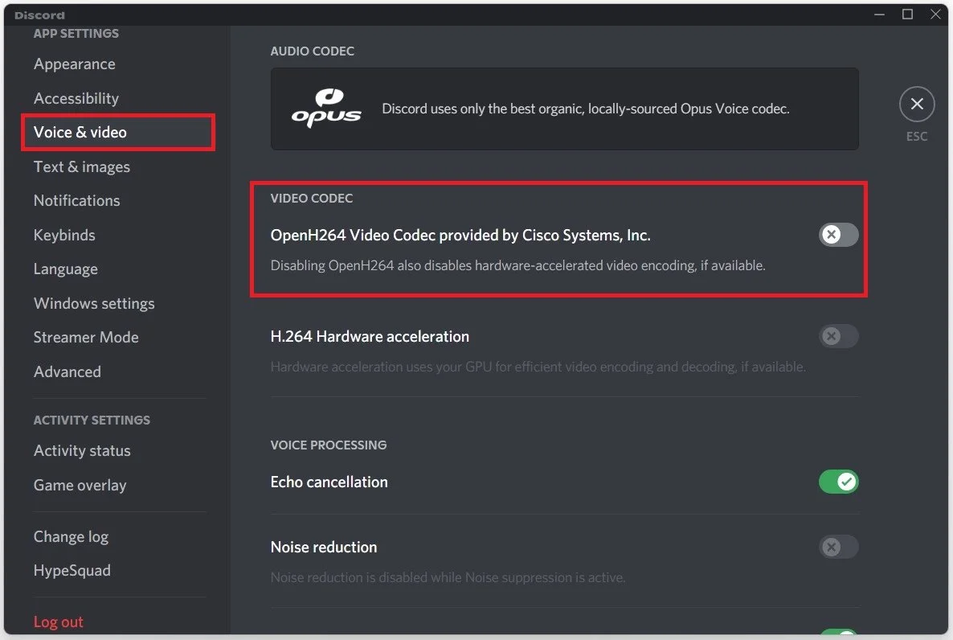Close settings with the ESC circle button
Screen dimensions: 953x640
tap(917, 104)
